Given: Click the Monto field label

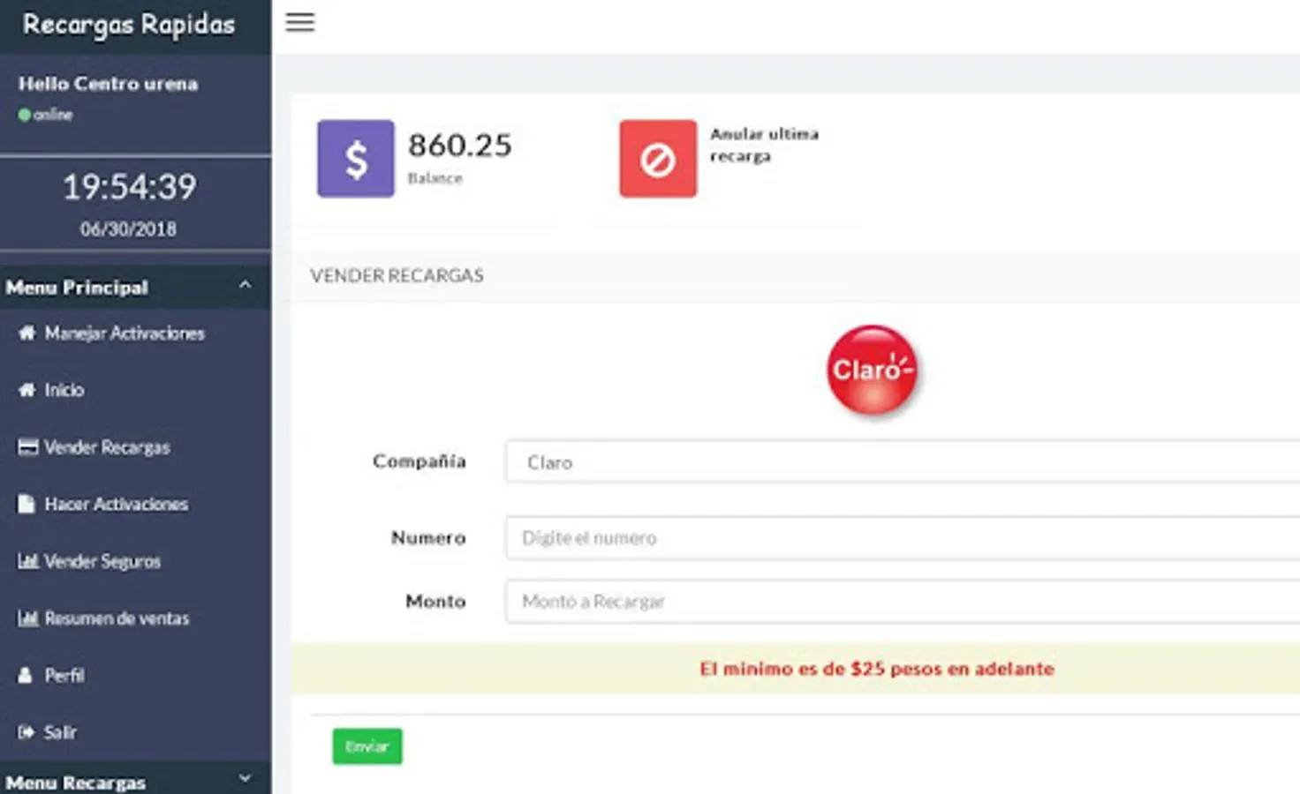Looking at the screenshot, I should (435, 601).
